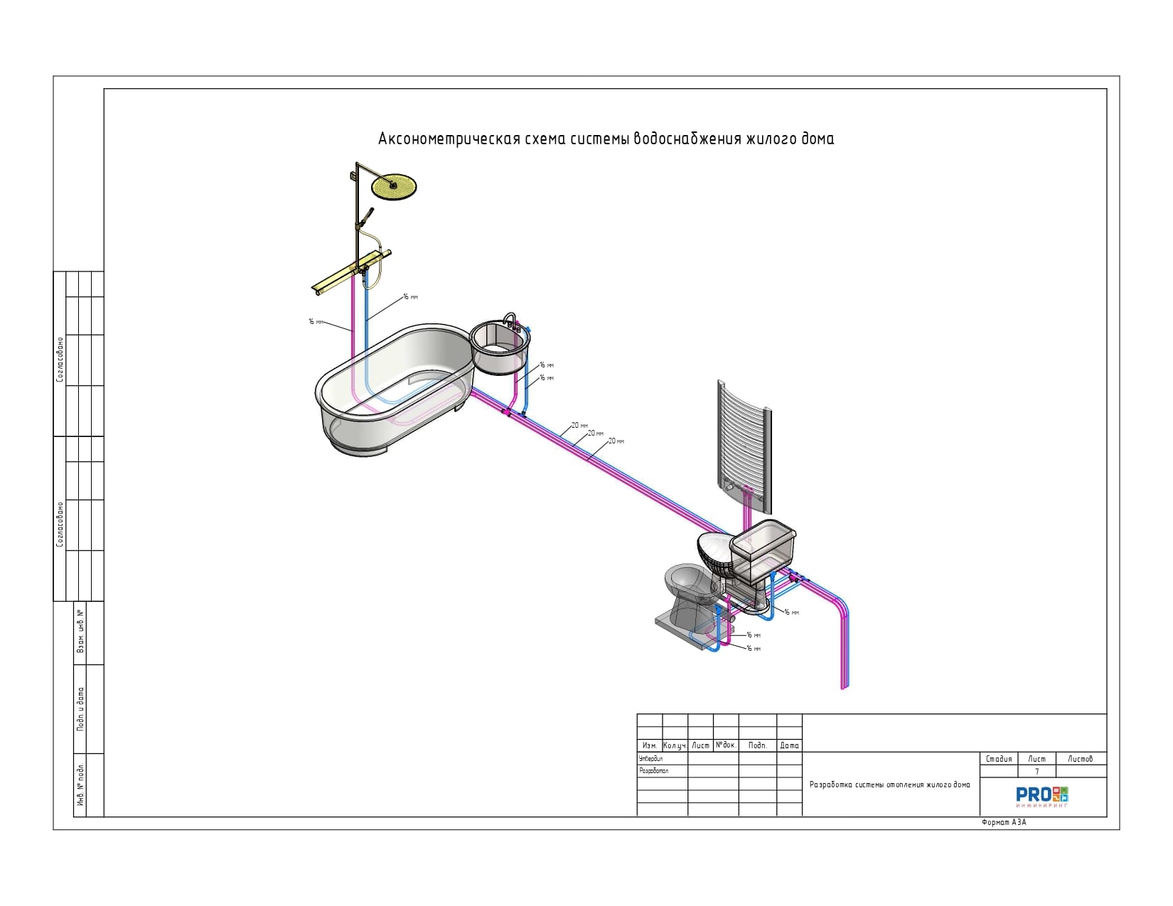Click the "Утвердил" row label
This screenshot has width=1173, height=906.
651,759
